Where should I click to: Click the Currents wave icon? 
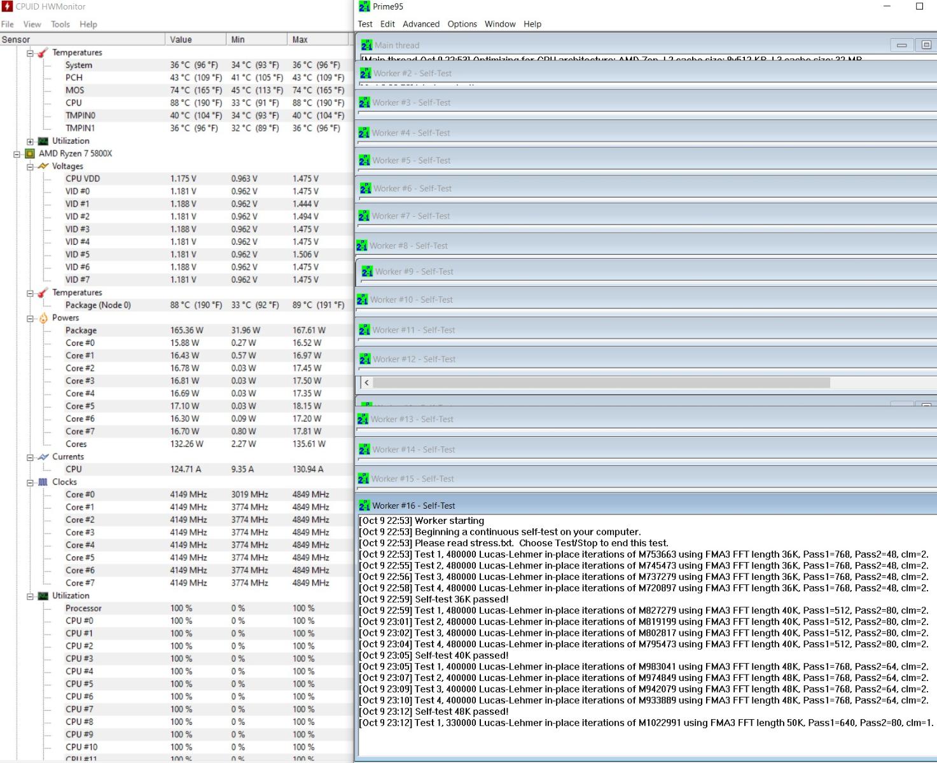pos(43,457)
